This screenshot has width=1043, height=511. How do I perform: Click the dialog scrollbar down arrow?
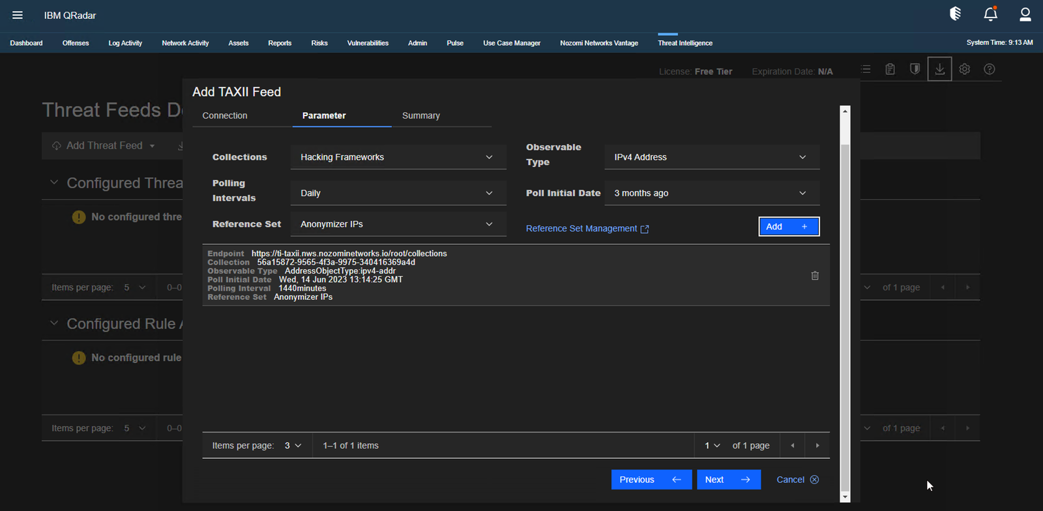845,497
